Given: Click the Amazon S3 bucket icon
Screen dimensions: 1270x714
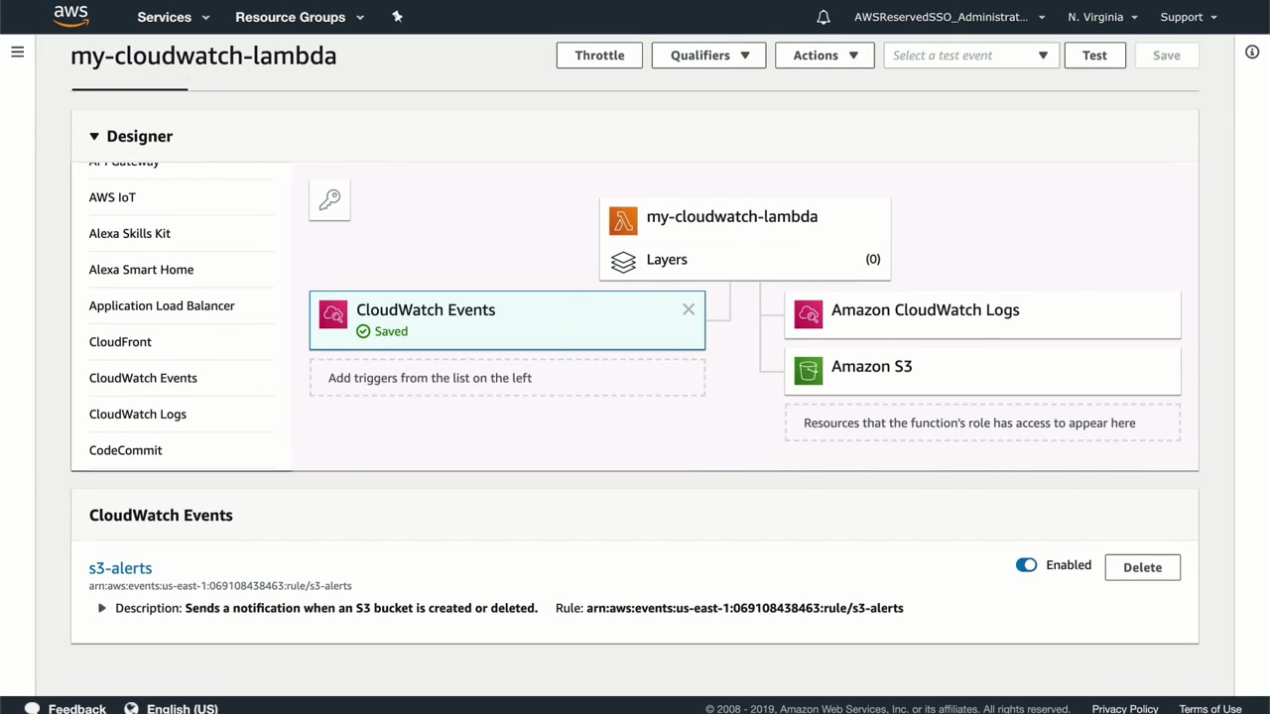Looking at the screenshot, I should [x=809, y=371].
